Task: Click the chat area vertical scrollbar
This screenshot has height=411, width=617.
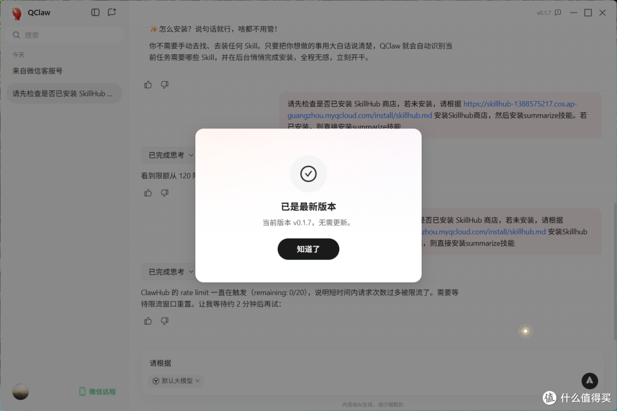Action: point(615,271)
